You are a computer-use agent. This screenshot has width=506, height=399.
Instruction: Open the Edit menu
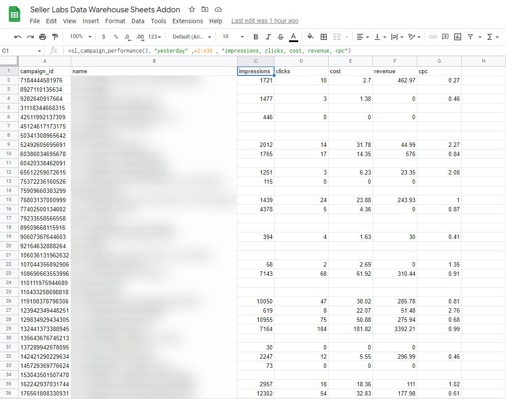click(x=51, y=21)
